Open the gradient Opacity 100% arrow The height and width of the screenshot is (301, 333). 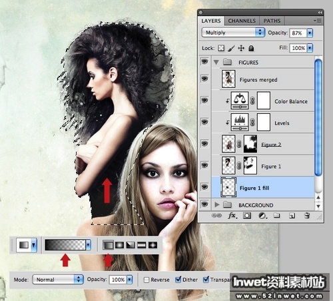pyautogui.click(x=130, y=280)
